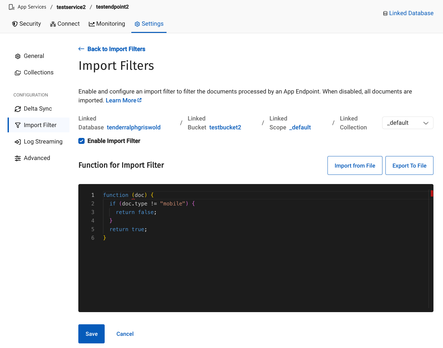Save the import filter function

(91, 334)
